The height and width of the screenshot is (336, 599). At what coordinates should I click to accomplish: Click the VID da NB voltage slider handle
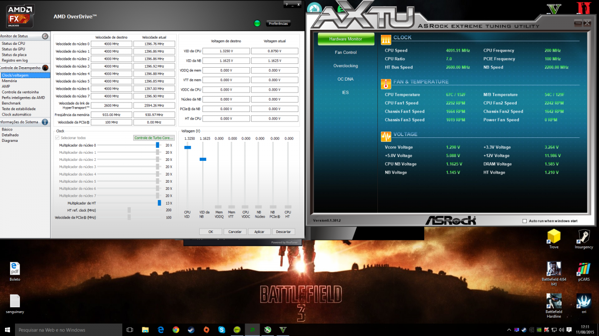[x=203, y=159]
